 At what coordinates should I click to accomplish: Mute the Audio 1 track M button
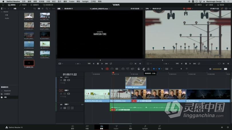point(72,108)
